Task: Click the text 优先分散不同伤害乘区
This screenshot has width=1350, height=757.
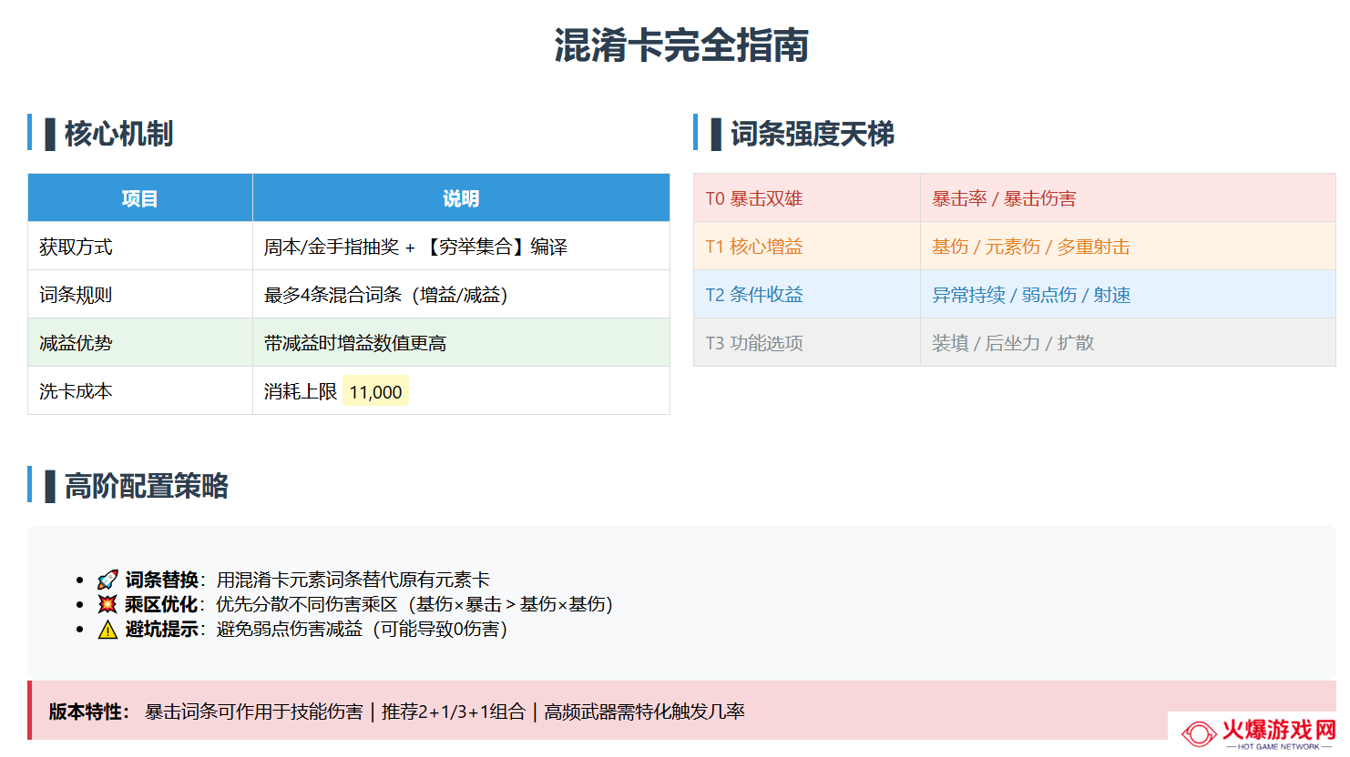Action: 307,604
